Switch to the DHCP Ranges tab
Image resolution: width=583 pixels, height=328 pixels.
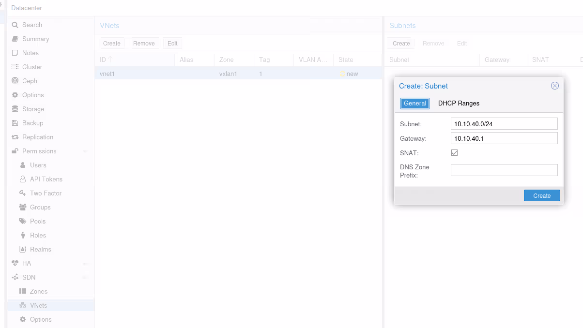click(459, 103)
